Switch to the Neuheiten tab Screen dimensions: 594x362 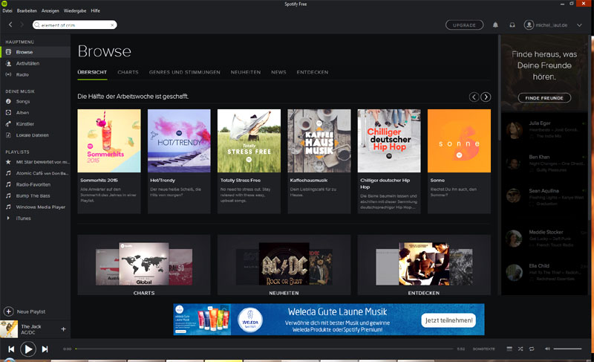[246, 72]
